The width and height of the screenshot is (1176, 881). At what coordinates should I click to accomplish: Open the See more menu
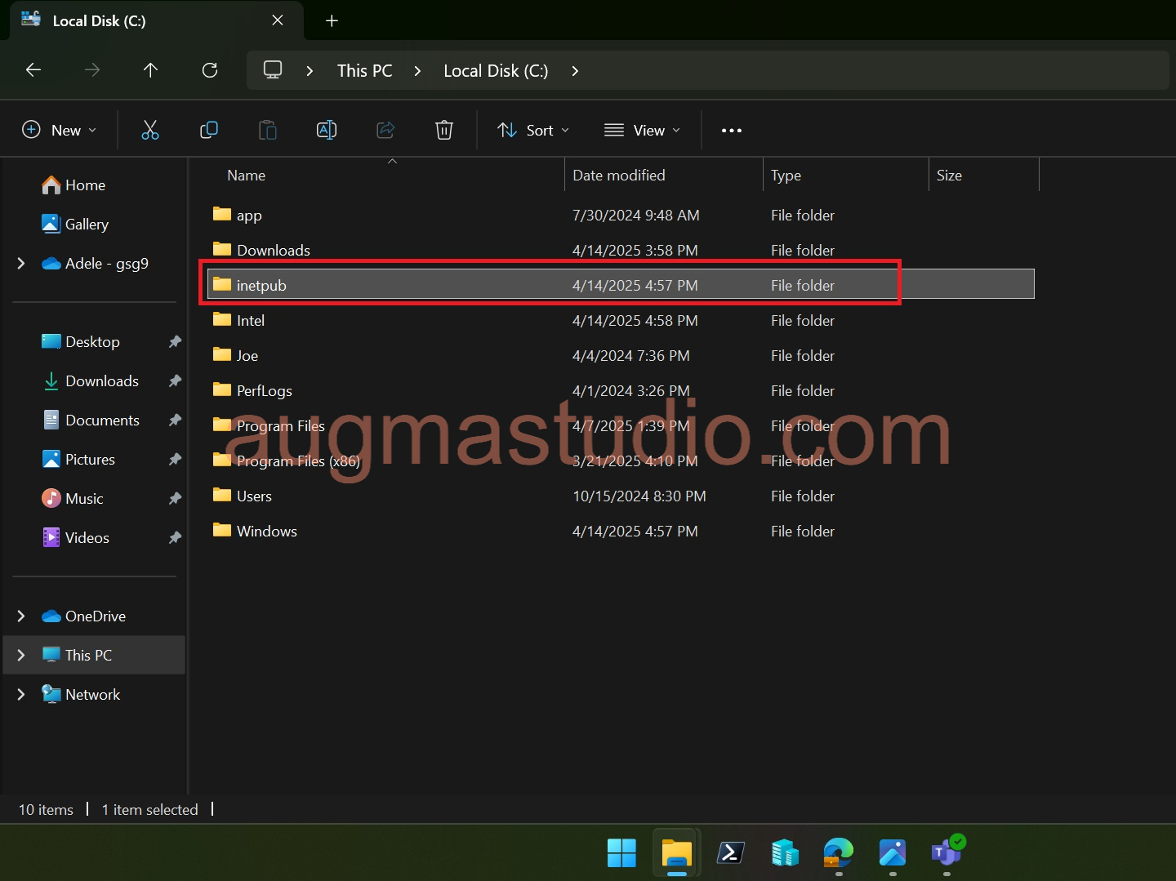point(731,129)
